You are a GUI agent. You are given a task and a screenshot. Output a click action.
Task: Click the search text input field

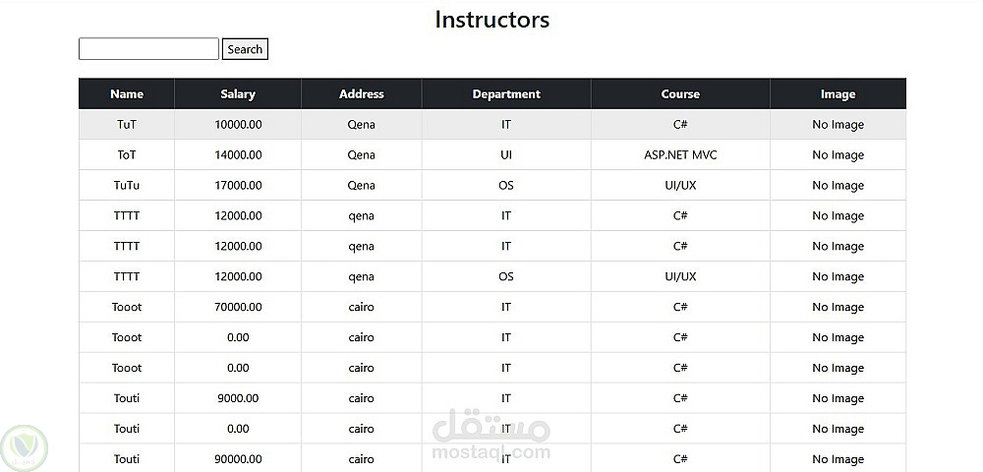click(x=148, y=49)
